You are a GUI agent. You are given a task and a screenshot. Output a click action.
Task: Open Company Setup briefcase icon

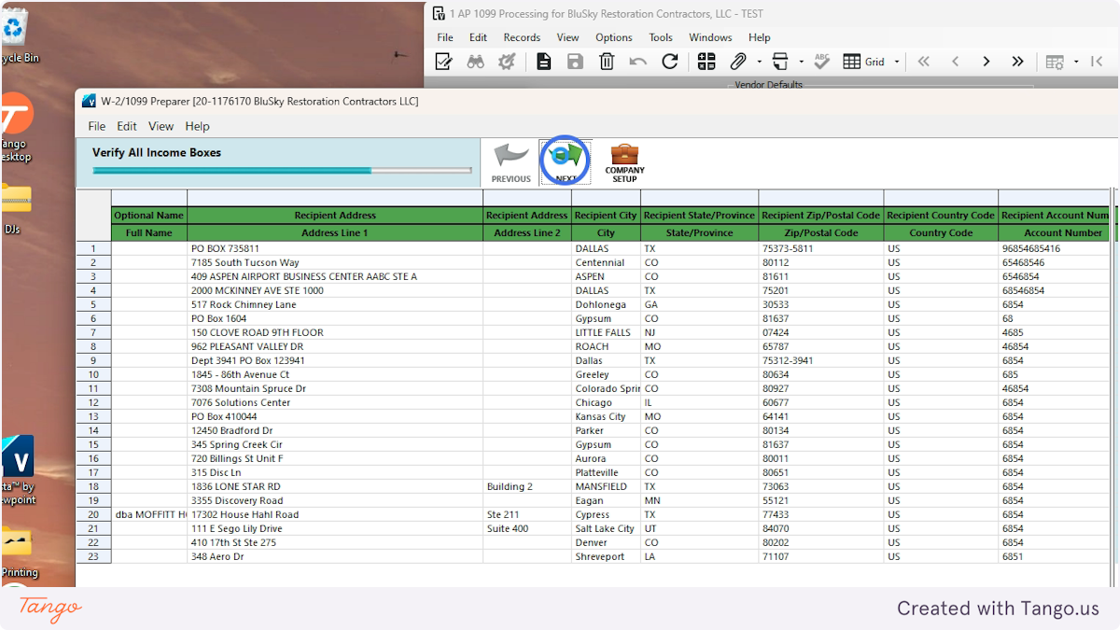624,162
